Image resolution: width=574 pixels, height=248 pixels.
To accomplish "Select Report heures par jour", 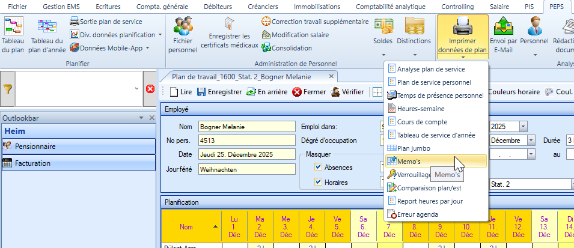I will pyautogui.click(x=436, y=201).
